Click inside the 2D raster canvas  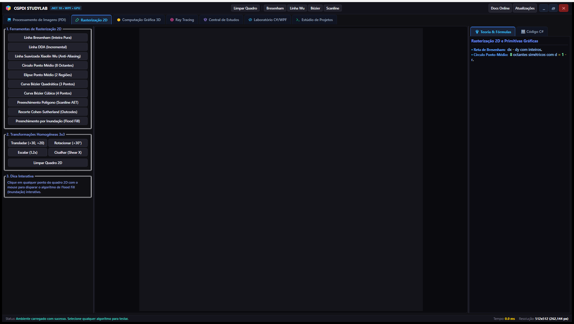pyautogui.click(x=281, y=170)
